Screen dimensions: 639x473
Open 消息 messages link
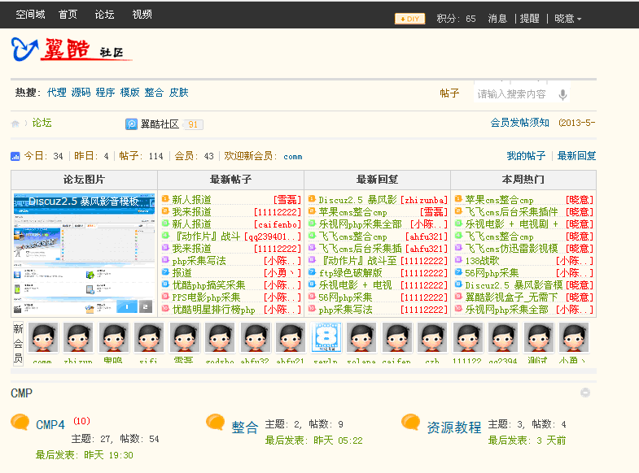(497, 19)
